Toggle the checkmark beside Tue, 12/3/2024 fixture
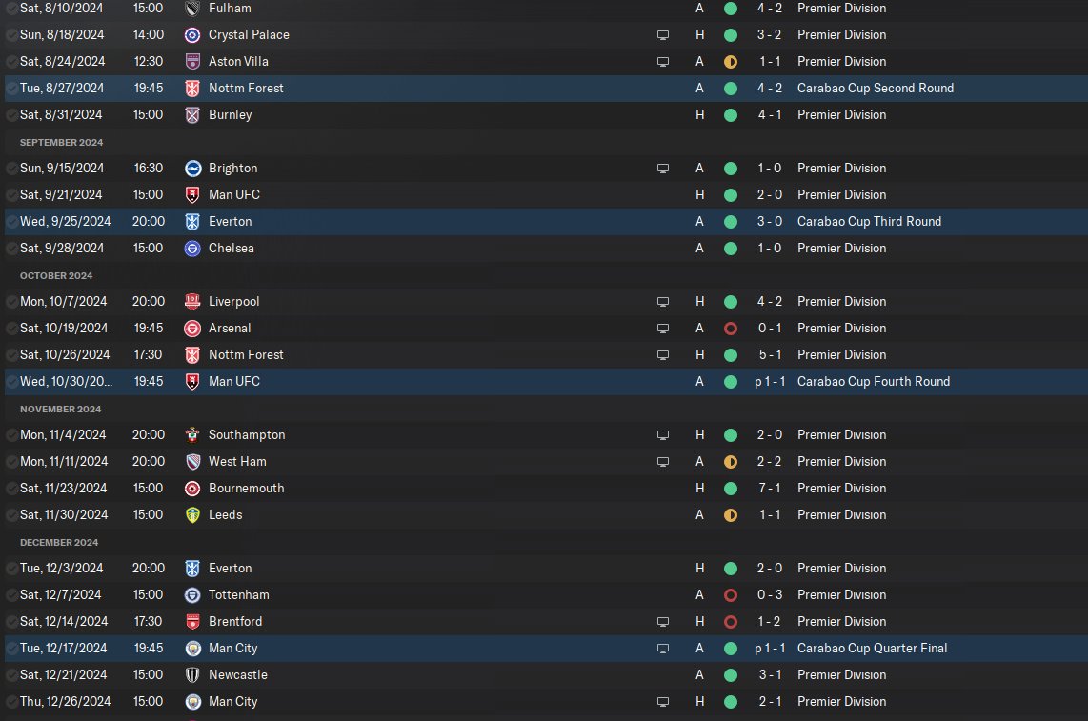 [11, 569]
